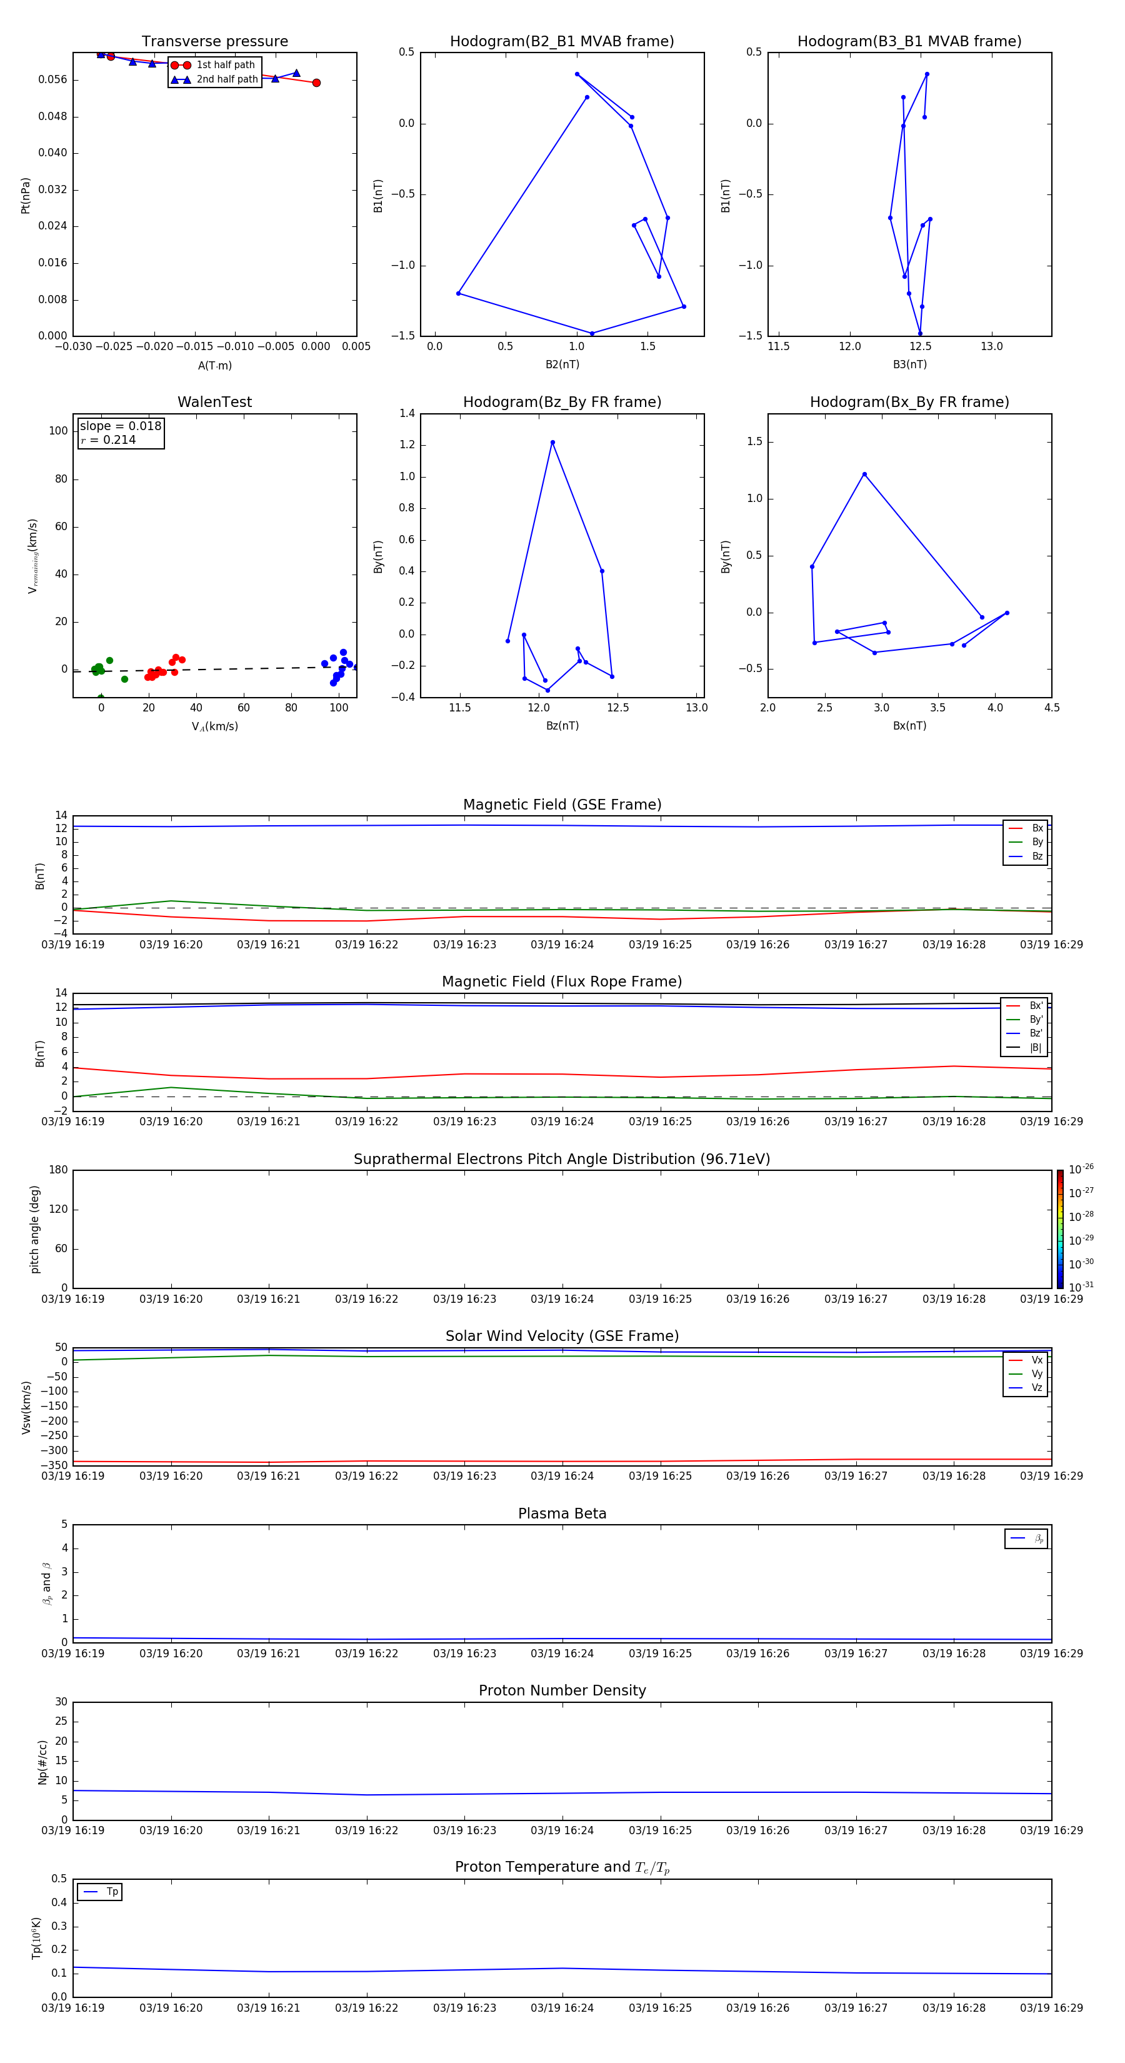Click the 'Np(#/cc)' axis label
This screenshot has height=2063, width=1125.
42,1762
